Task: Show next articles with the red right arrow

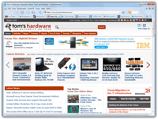Action: (148, 65)
